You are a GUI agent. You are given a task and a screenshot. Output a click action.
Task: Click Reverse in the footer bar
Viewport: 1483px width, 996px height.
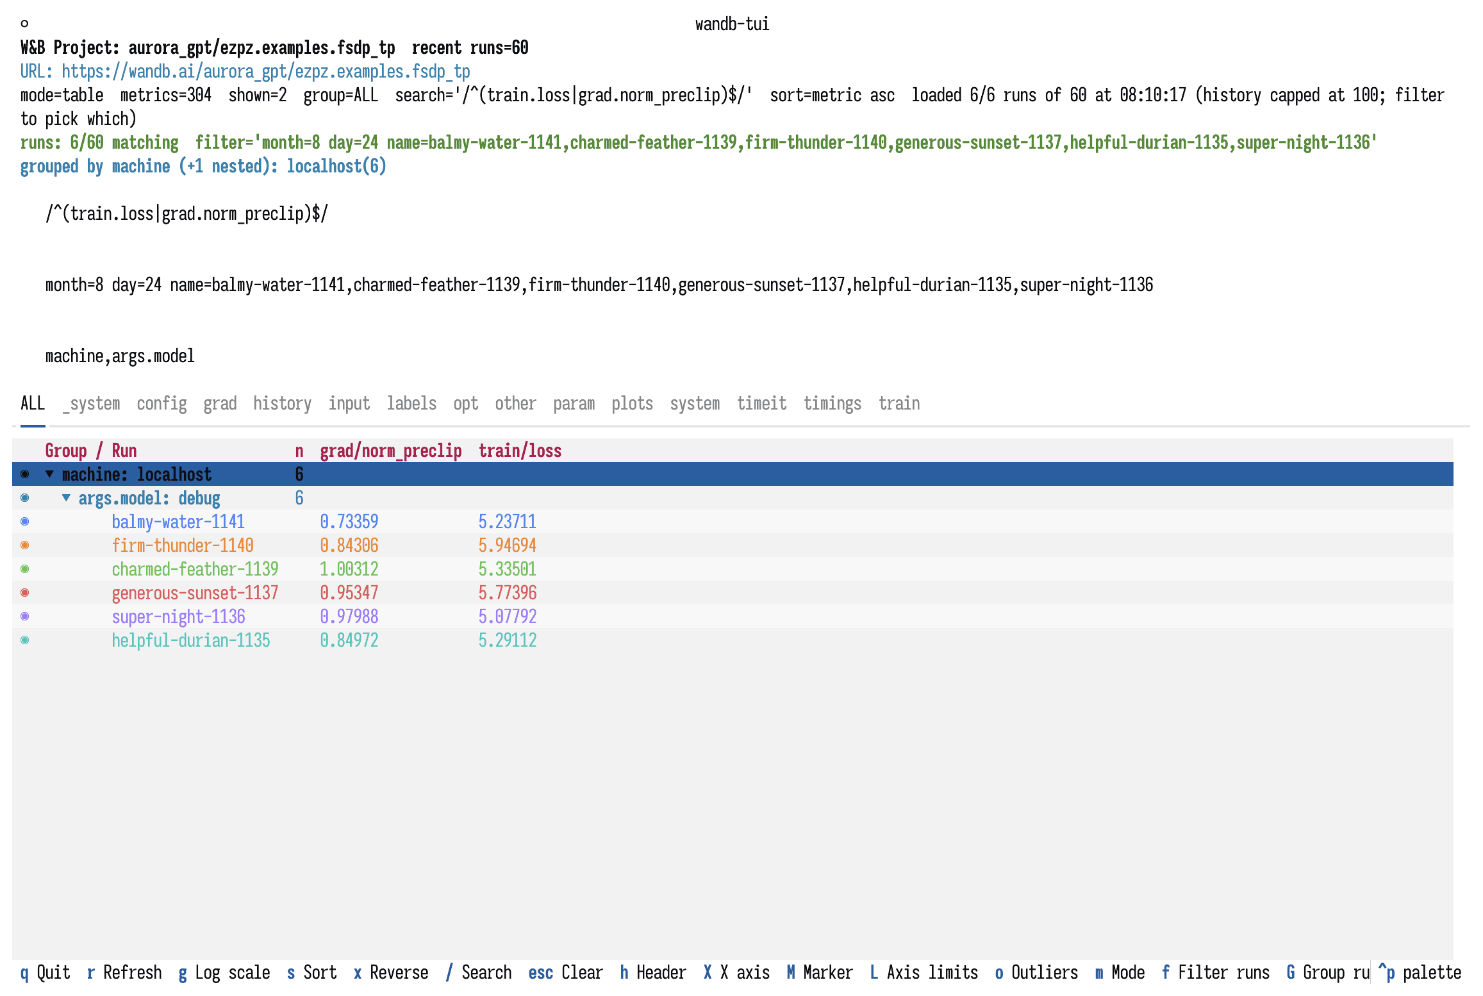click(x=391, y=972)
